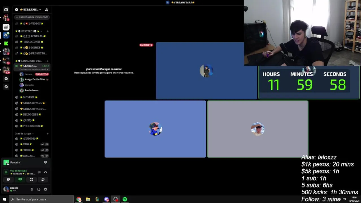
Task: Open server icon with 47 badge
Action: 6,60
